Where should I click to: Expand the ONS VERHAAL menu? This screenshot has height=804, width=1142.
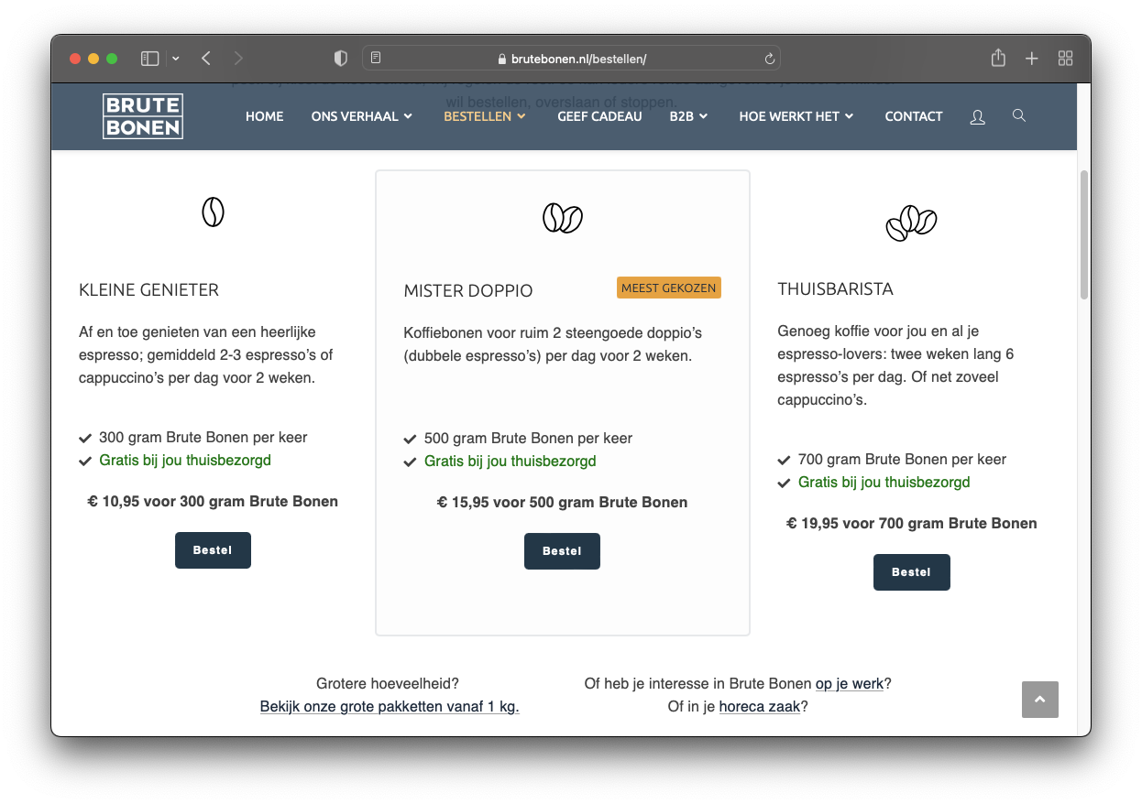[x=362, y=116]
